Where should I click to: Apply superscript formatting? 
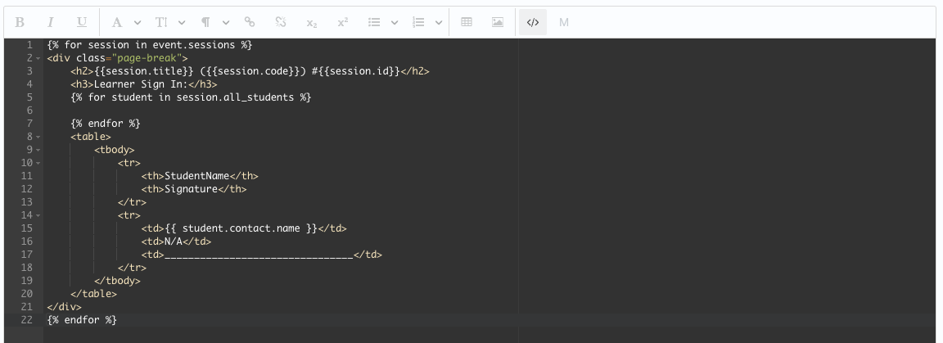coord(343,22)
